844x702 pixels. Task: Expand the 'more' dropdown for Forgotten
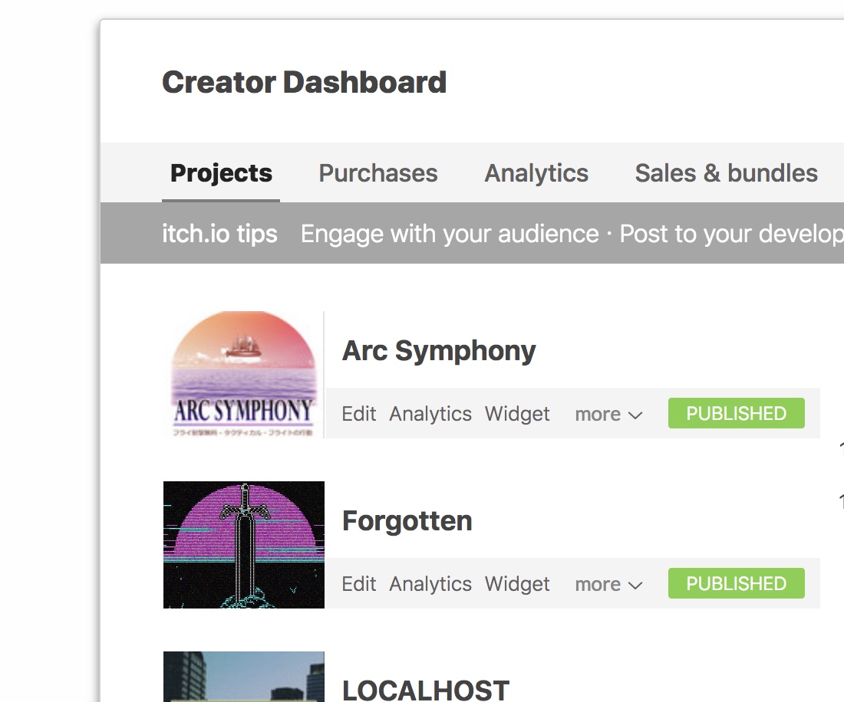click(608, 585)
